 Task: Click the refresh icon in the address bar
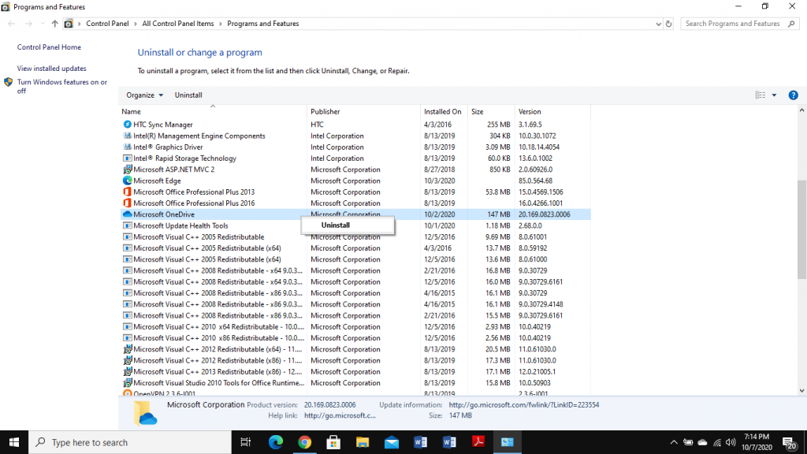[x=669, y=23]
